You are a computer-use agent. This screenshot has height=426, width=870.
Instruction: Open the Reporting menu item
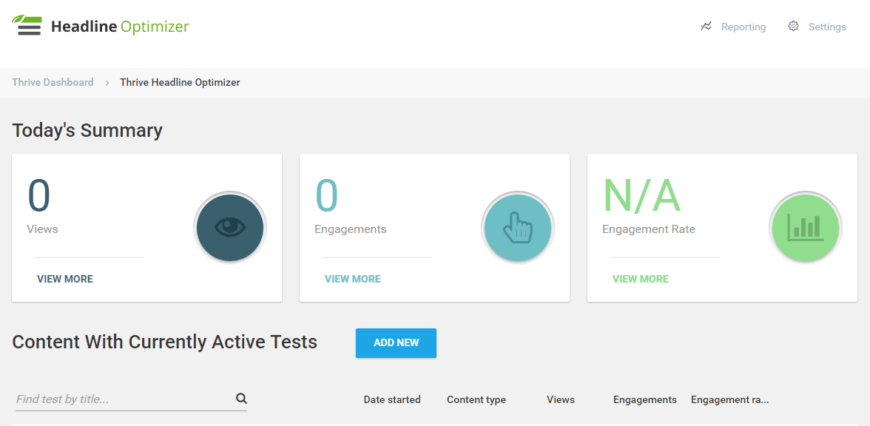pyautogui.click(x=743, y=27)
